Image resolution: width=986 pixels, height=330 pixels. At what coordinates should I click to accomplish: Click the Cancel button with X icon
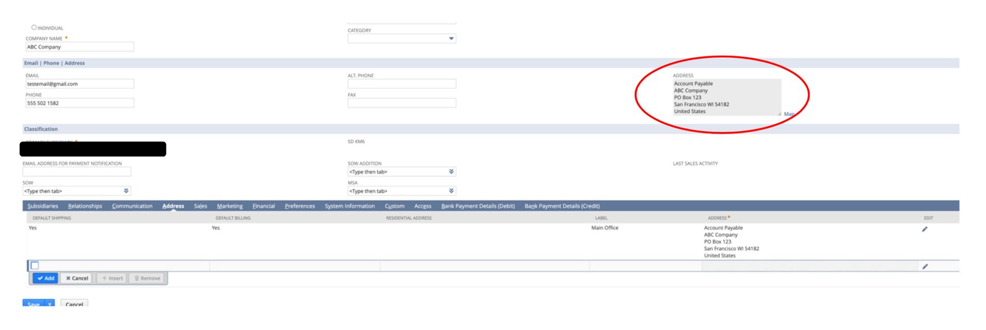coord(77,278)
